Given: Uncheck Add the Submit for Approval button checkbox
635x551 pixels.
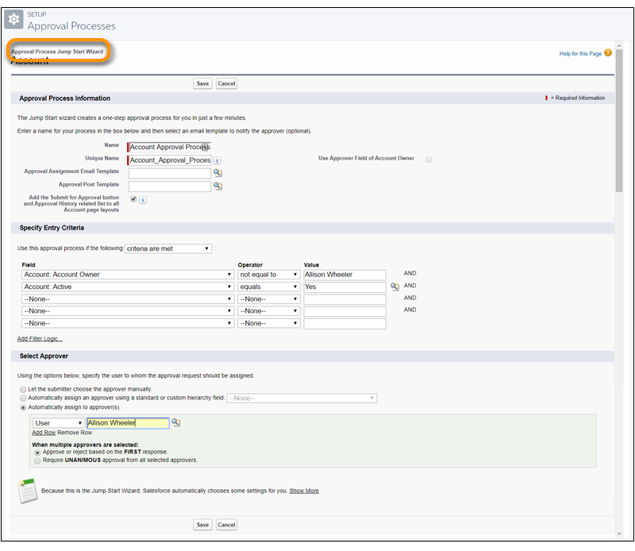Looking at the screenshot, I should [x=133, y=199].
